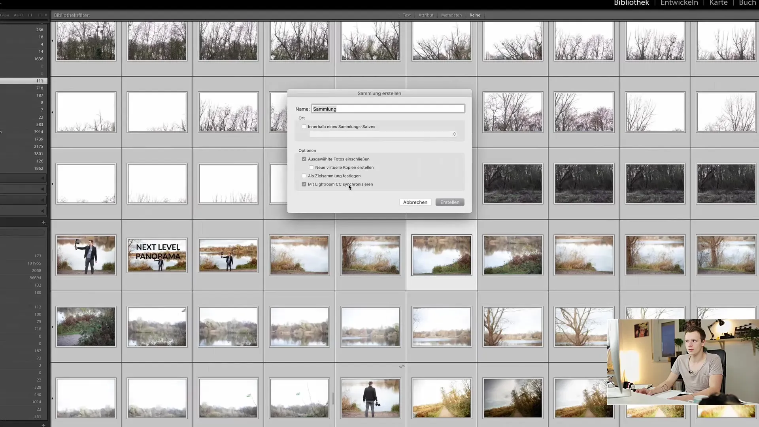Select the folder row with 3914 photos
The height and width of the screenshot is (427, 759).
point(24,132)
